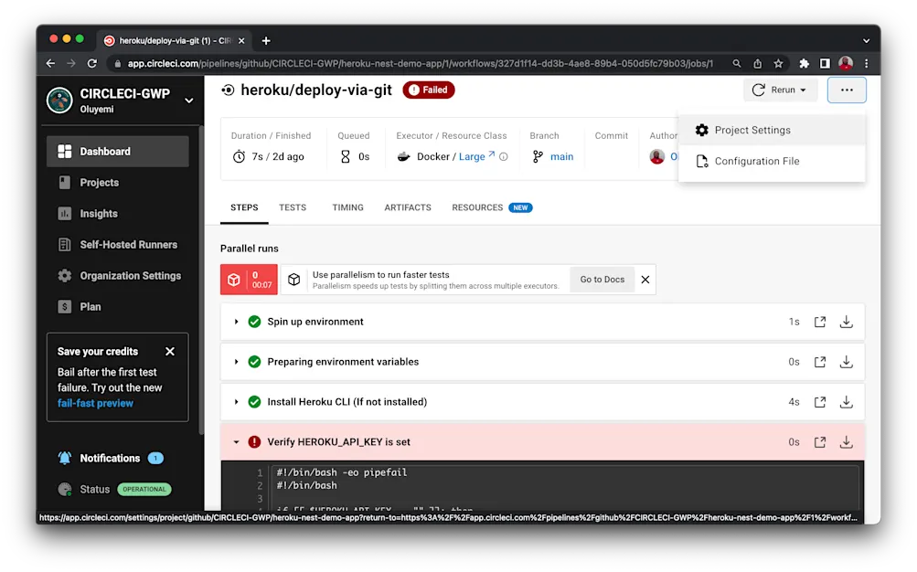The image size is (917, 572).
Task: Go back to previous browser page
Action: tap(50, 63)
